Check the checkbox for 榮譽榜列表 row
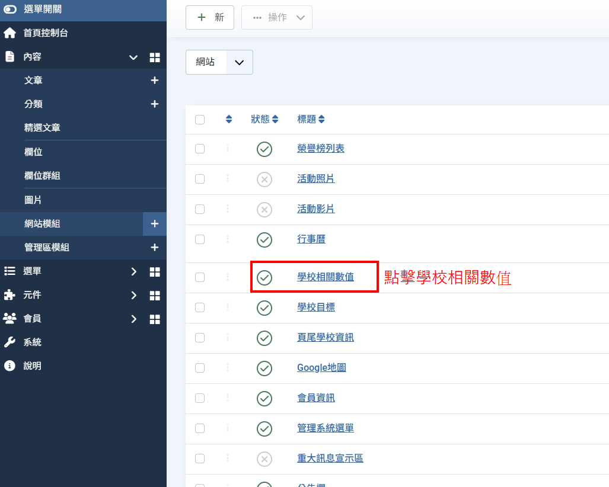This screenshot has width=609, height=487. tap(200, 149)
